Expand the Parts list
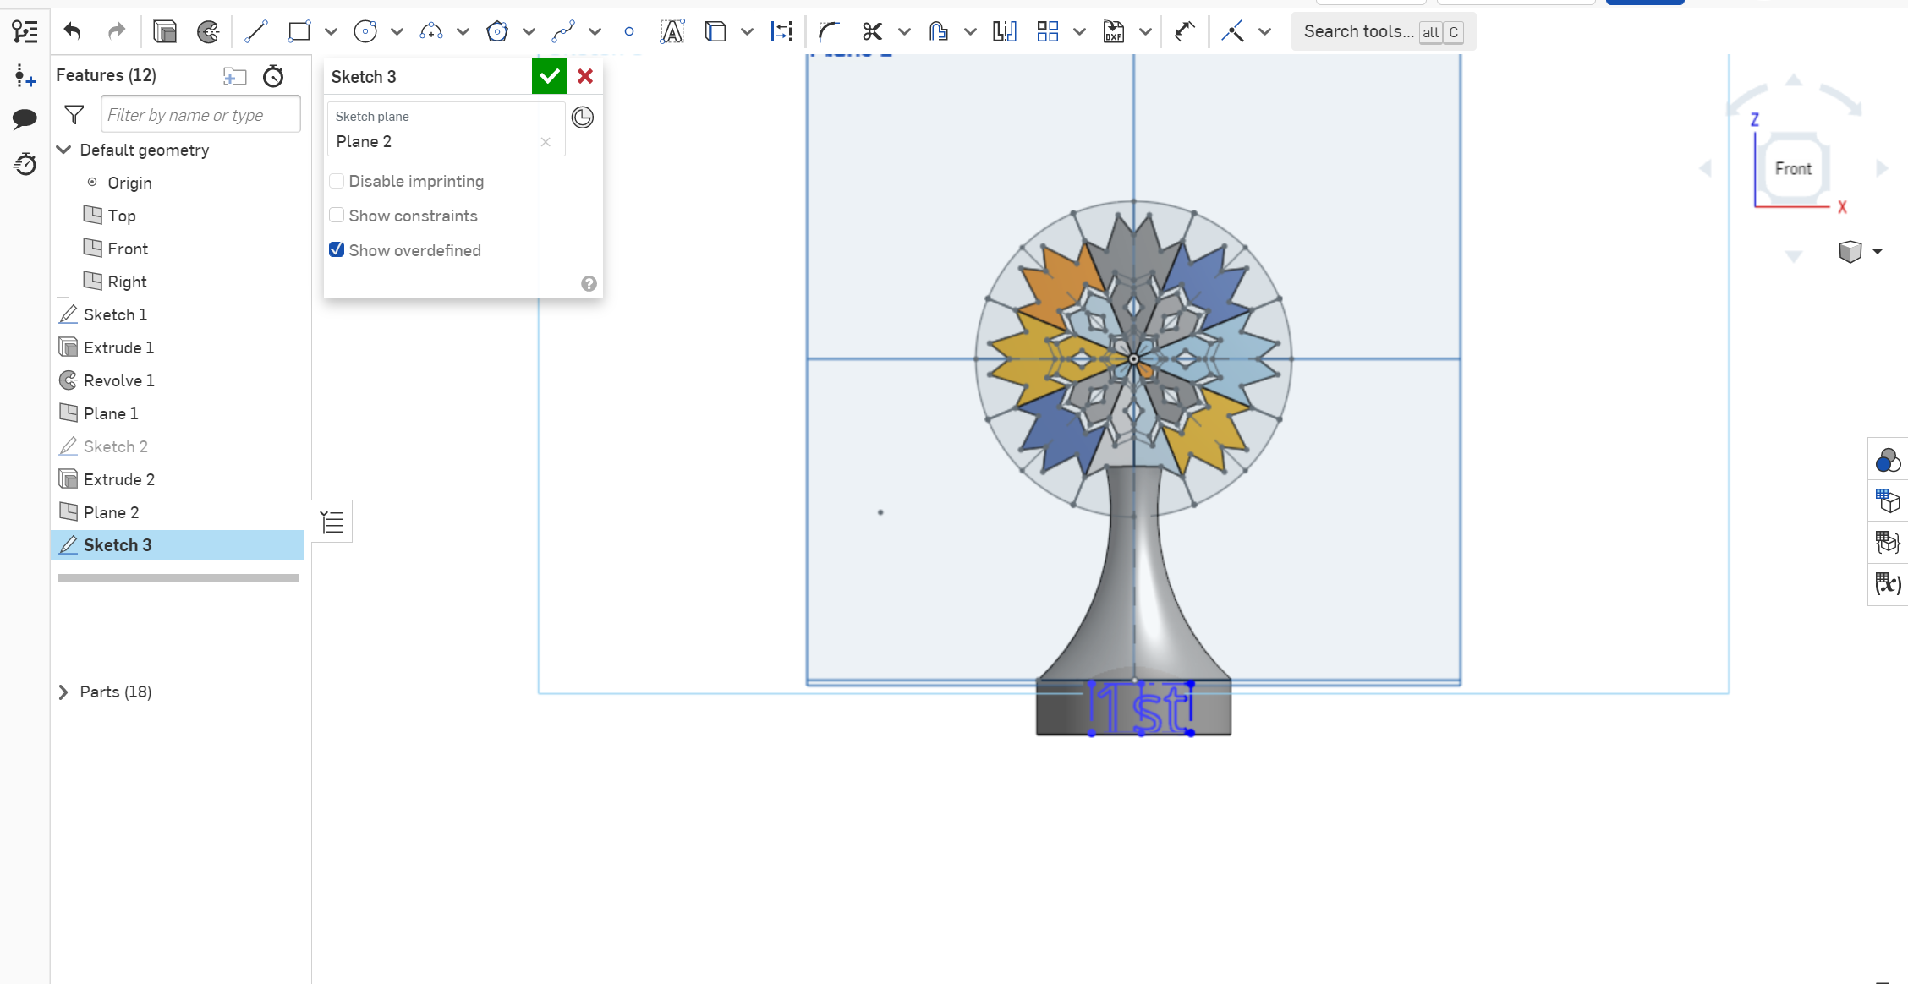Screen dimensions: 1908x984 [x=63, y=692]
